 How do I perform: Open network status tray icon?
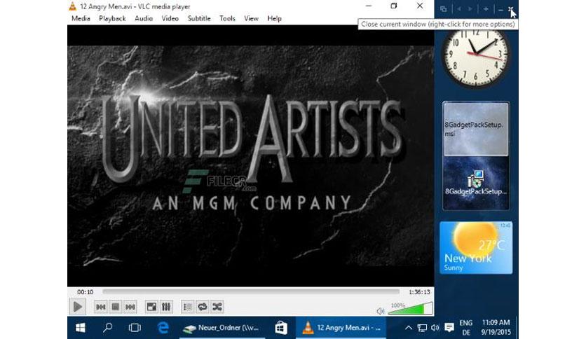tap(422, 328)
